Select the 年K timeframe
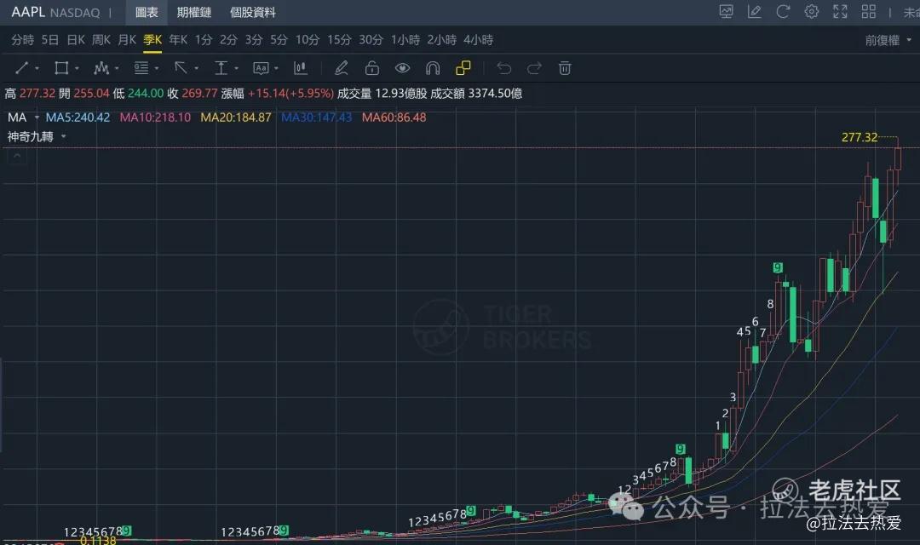The image size is (920, 545). pyautogui.click(x=178, y=40)
